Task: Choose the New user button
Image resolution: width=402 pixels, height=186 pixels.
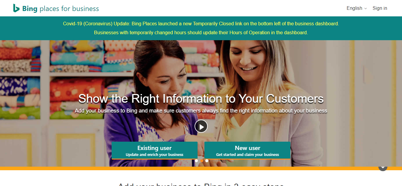Action: [x=247, y=151]
